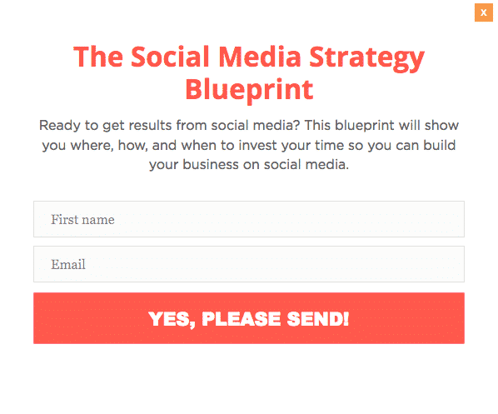The width and height of the screenshot is (498, 414).
Task: Click the word "Blueprint" in the title
Action: tap(249, 90)
